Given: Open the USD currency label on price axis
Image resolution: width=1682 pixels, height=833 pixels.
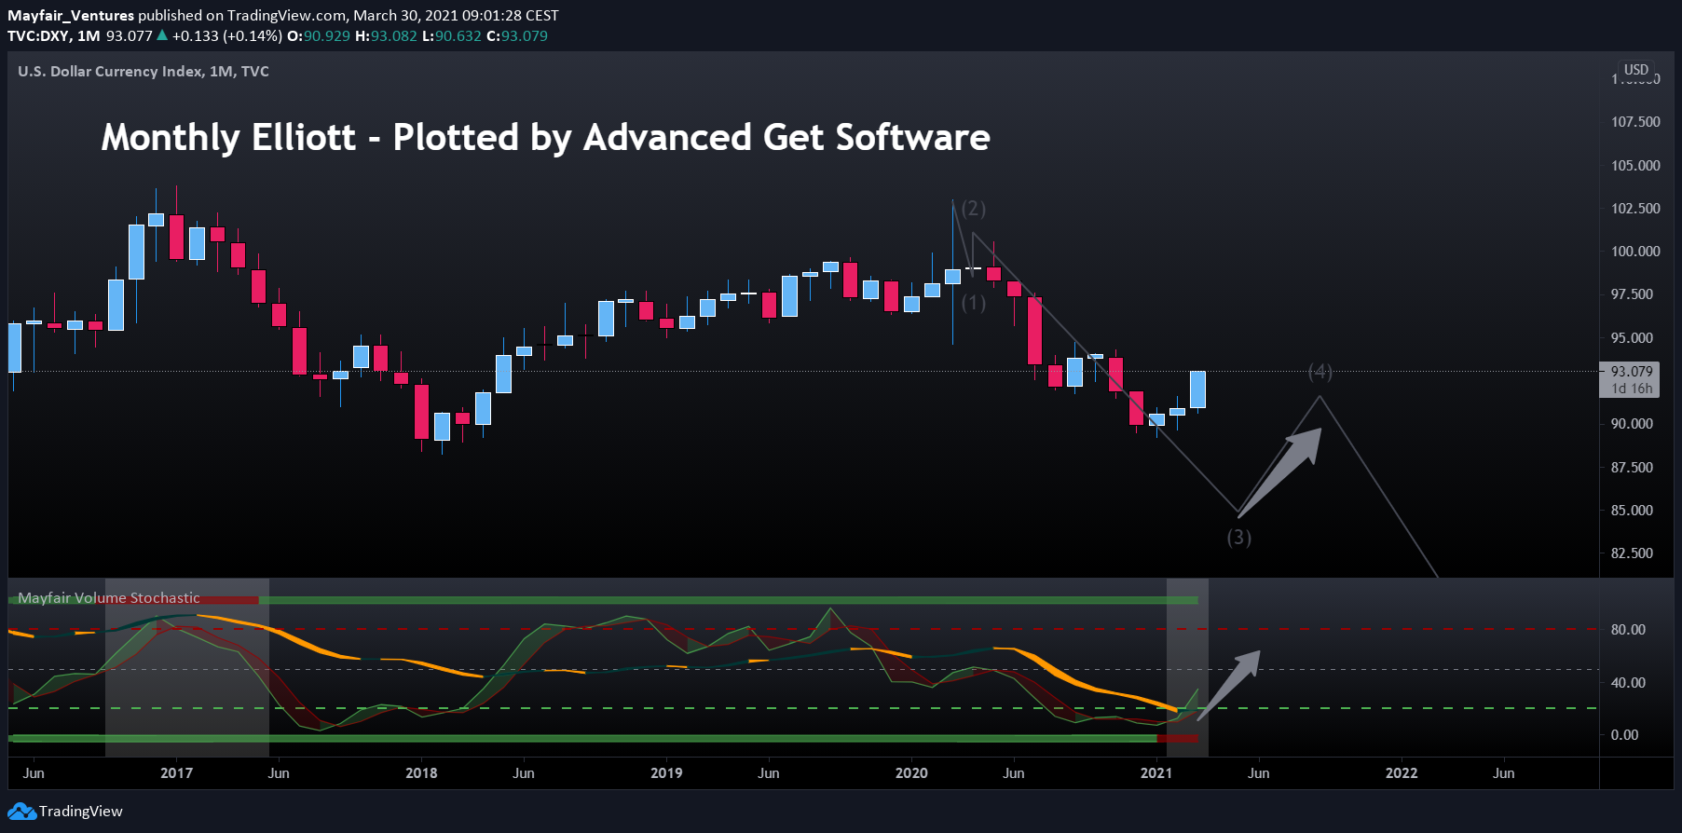Looking at the screenshot, I should coord(1636,70).
